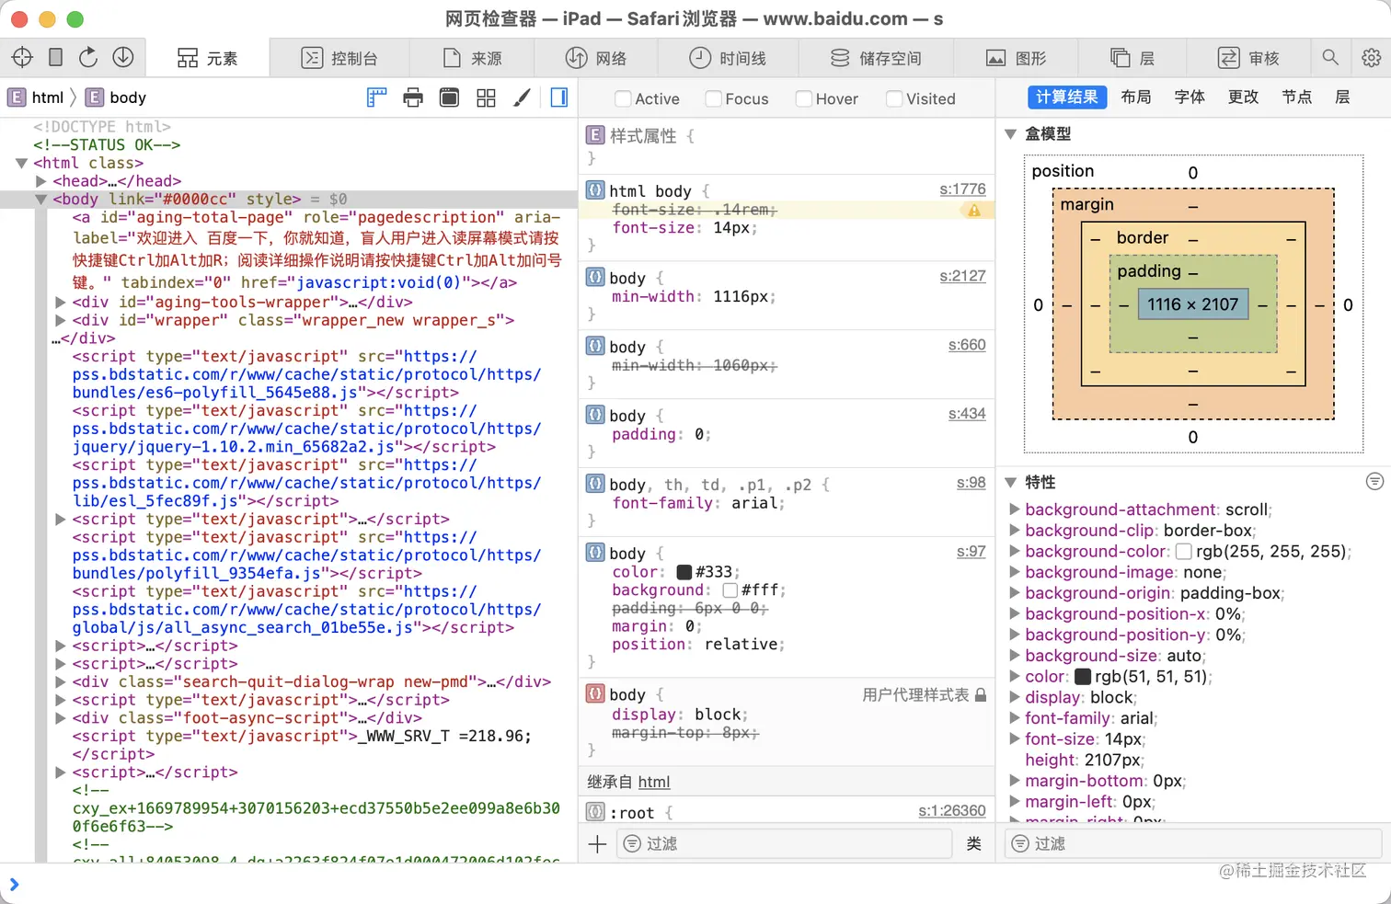This screenshot has width=1391, height=904.
Task: Toggle the device settings icon in toolbar
Action: tap(55, 57)
